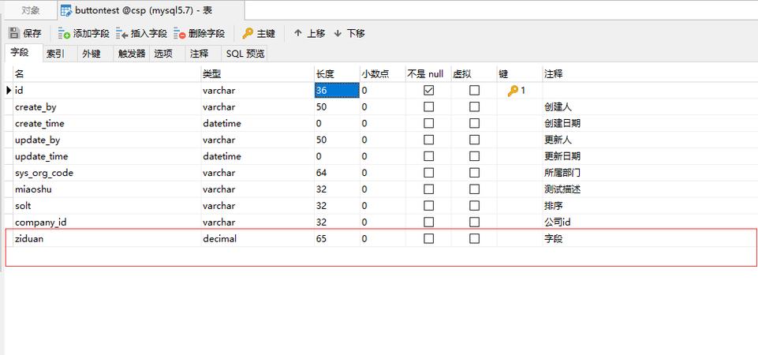Image resolution: width=758 pixels, height=355 pixels.
Task: Click the comment 公司id
Action: [x=558, y=222]
